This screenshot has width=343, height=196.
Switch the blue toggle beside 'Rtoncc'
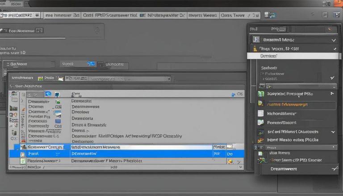coord(91,64)
